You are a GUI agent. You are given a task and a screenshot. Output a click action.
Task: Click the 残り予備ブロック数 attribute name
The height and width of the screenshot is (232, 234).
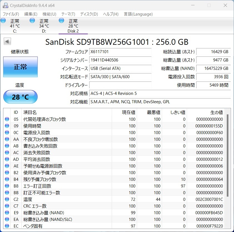pyautogui.click(x=40, y=179)
